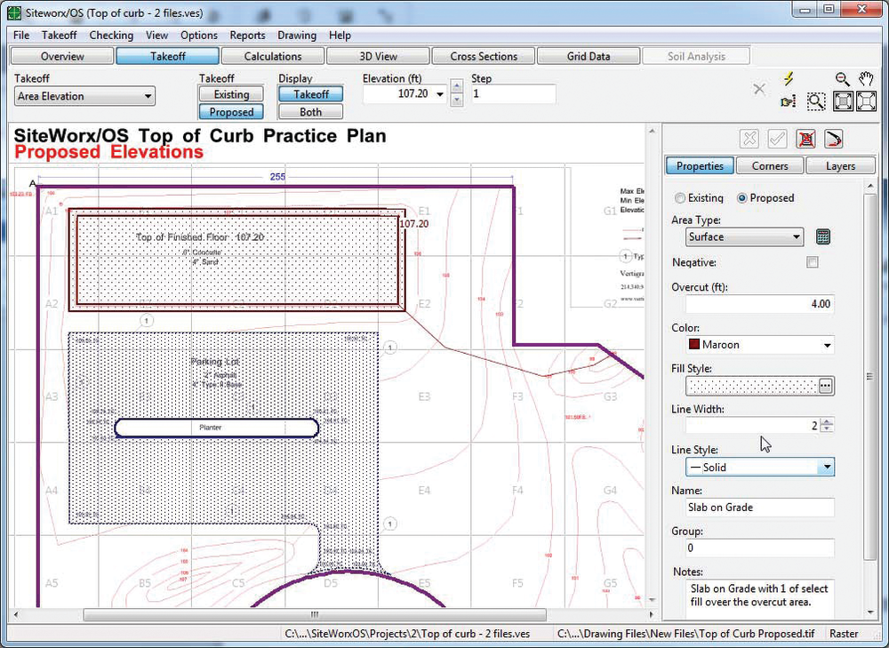Switch to the Overview tab

pyautogui.click(x=62, y=56)
